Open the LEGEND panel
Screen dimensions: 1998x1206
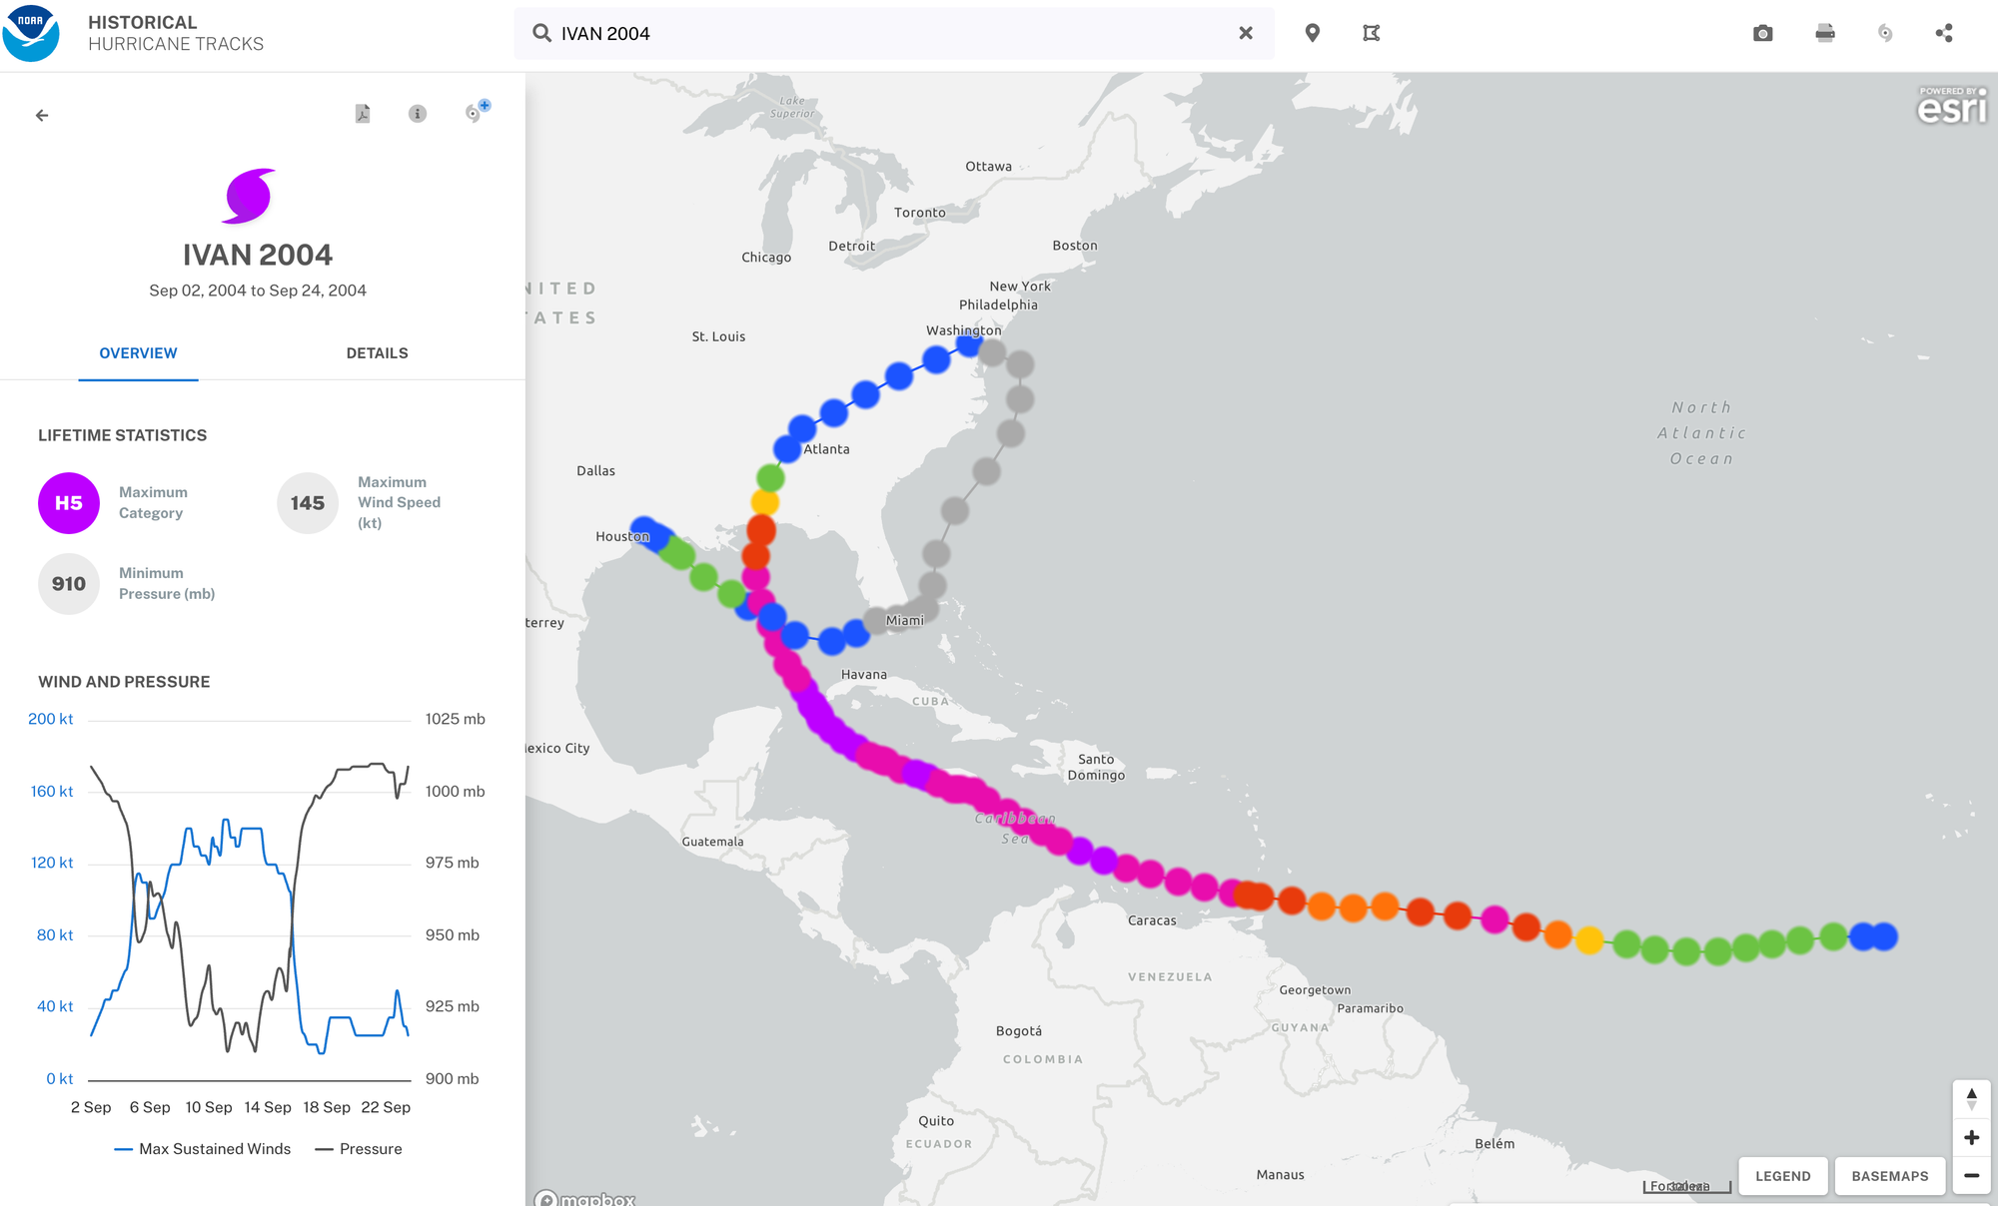tap(1783, 1176)
